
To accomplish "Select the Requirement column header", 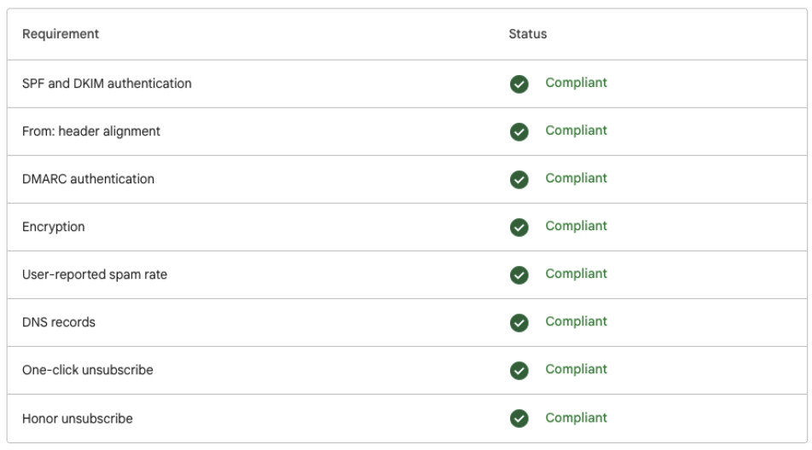I will (x=61, y=34).
